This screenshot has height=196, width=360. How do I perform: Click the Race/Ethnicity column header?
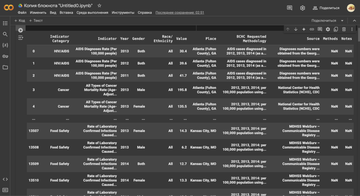[x=163, y=38]
